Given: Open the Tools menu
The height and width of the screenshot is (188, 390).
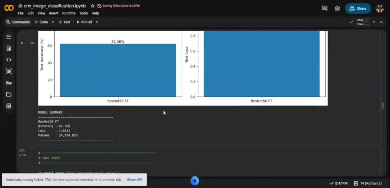Looking at the screenshot, I should click(x=83, y=13).
